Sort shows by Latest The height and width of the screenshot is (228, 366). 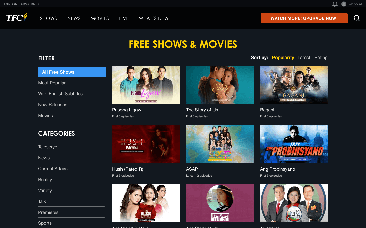[304, 58]
